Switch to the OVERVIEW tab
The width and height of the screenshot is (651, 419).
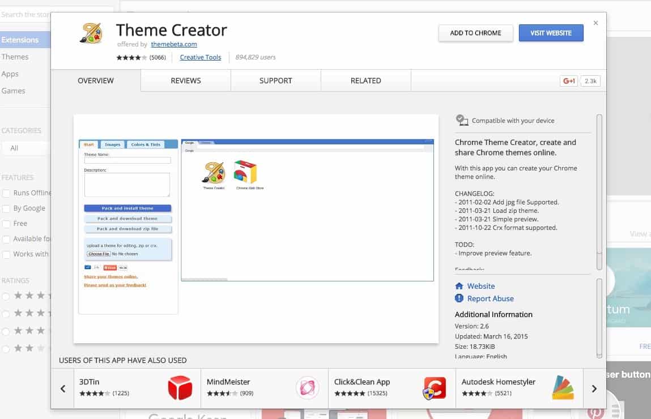click(x=96, y=81)
